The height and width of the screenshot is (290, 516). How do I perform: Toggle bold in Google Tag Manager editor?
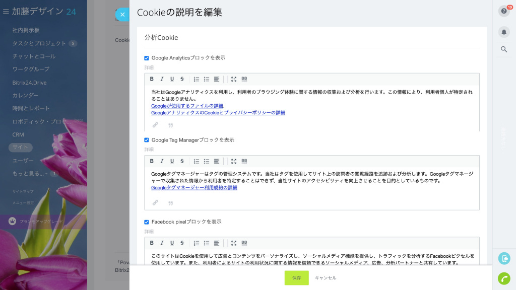[x=152, y=161]
